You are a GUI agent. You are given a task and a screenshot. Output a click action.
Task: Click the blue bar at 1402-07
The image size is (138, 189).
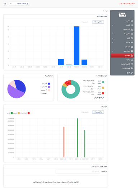[x=61, y=62]
